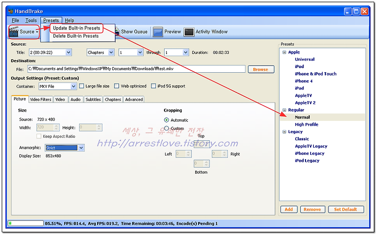Select the iPad preset
Viewport: 376px width, 234px height.
(299, 88)
